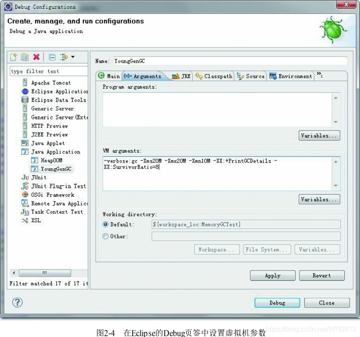Click Program arguments scroll up arrow
The width and height of the screenshot is (360, 337).
click(336, 98)
